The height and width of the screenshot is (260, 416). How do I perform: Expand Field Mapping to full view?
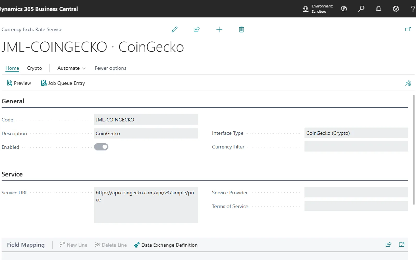401,245
